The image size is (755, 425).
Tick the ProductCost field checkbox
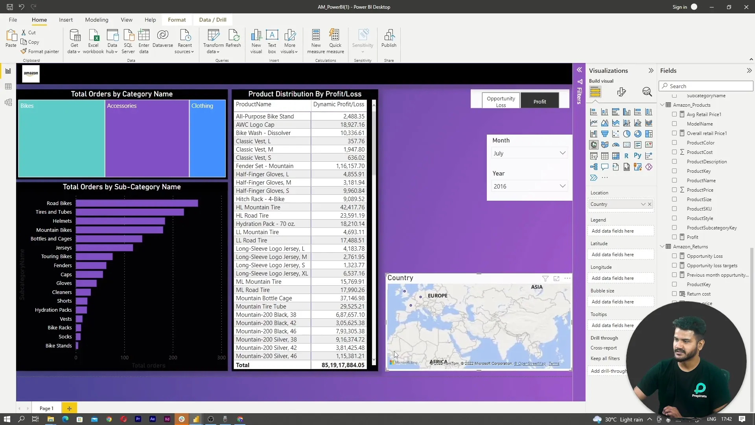point(674,152)
